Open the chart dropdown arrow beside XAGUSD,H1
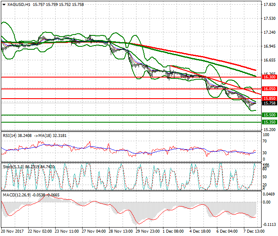 [4, 5]
